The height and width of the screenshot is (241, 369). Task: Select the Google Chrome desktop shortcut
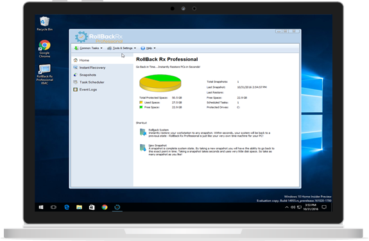click(x=44, y=49)
